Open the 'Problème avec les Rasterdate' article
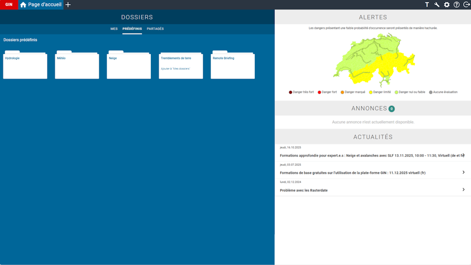This screenshot has height=265, width=471. pyautogui.click(x=304, y=190)
